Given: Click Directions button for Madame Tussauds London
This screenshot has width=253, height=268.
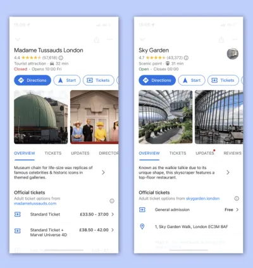Looking at the screenshot, I should tap(32, 80).
